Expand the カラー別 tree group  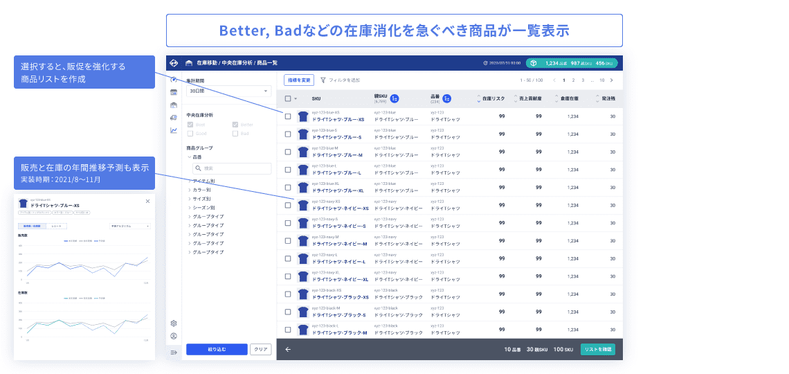coord(190,189)
